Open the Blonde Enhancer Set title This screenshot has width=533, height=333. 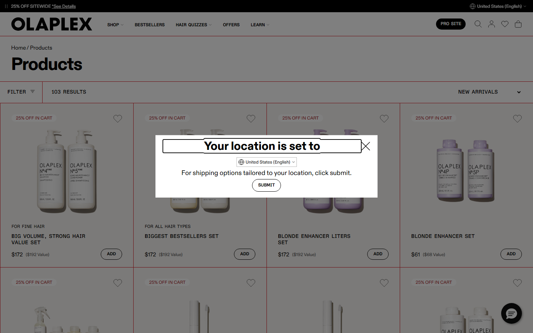click(x=443, y=236)
